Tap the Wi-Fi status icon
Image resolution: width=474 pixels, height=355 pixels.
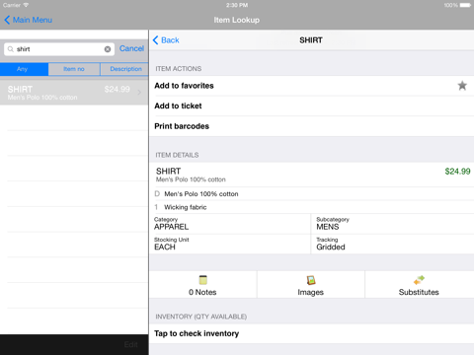point(26,5)
